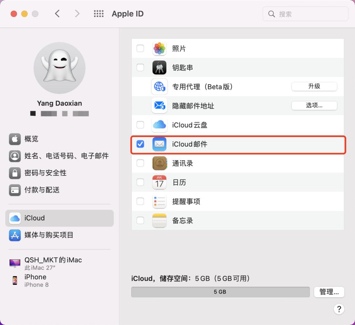Click the Manage (管理...) storage button

coord(329,292)
